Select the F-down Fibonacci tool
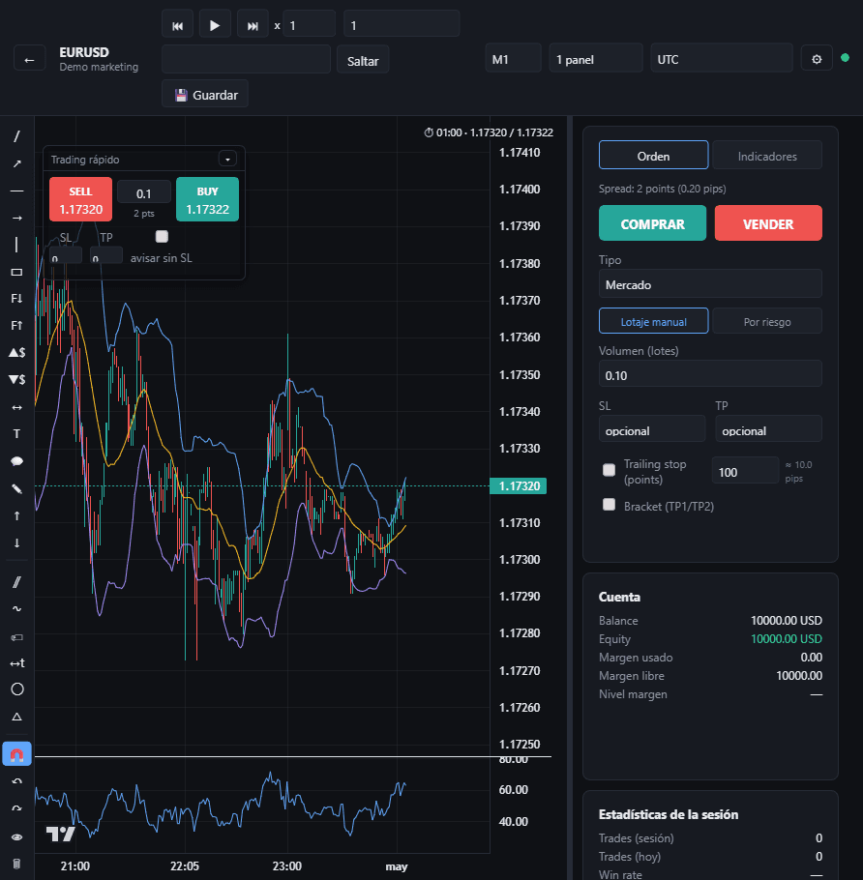 coord(16,299)
